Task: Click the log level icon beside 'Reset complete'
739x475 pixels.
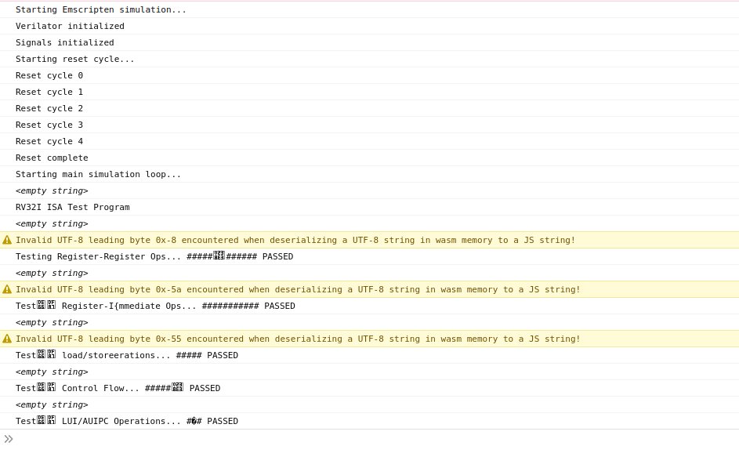Action: pos(5,158)
